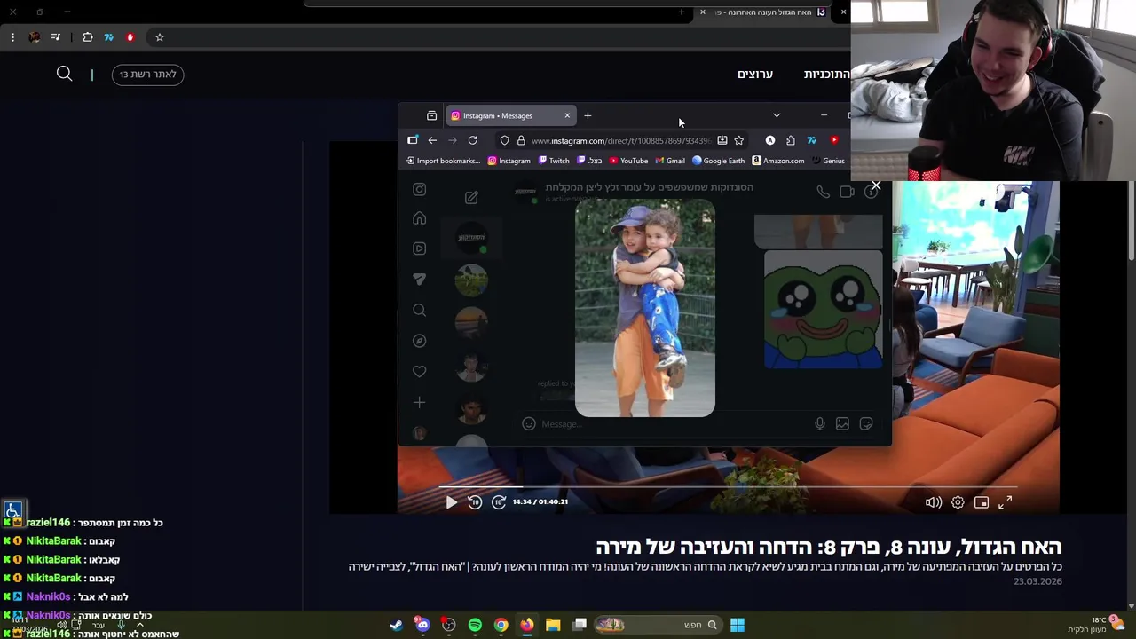Click the Message input field
The height and width of the screenshot is (639, 1136).
click(674, 424)
